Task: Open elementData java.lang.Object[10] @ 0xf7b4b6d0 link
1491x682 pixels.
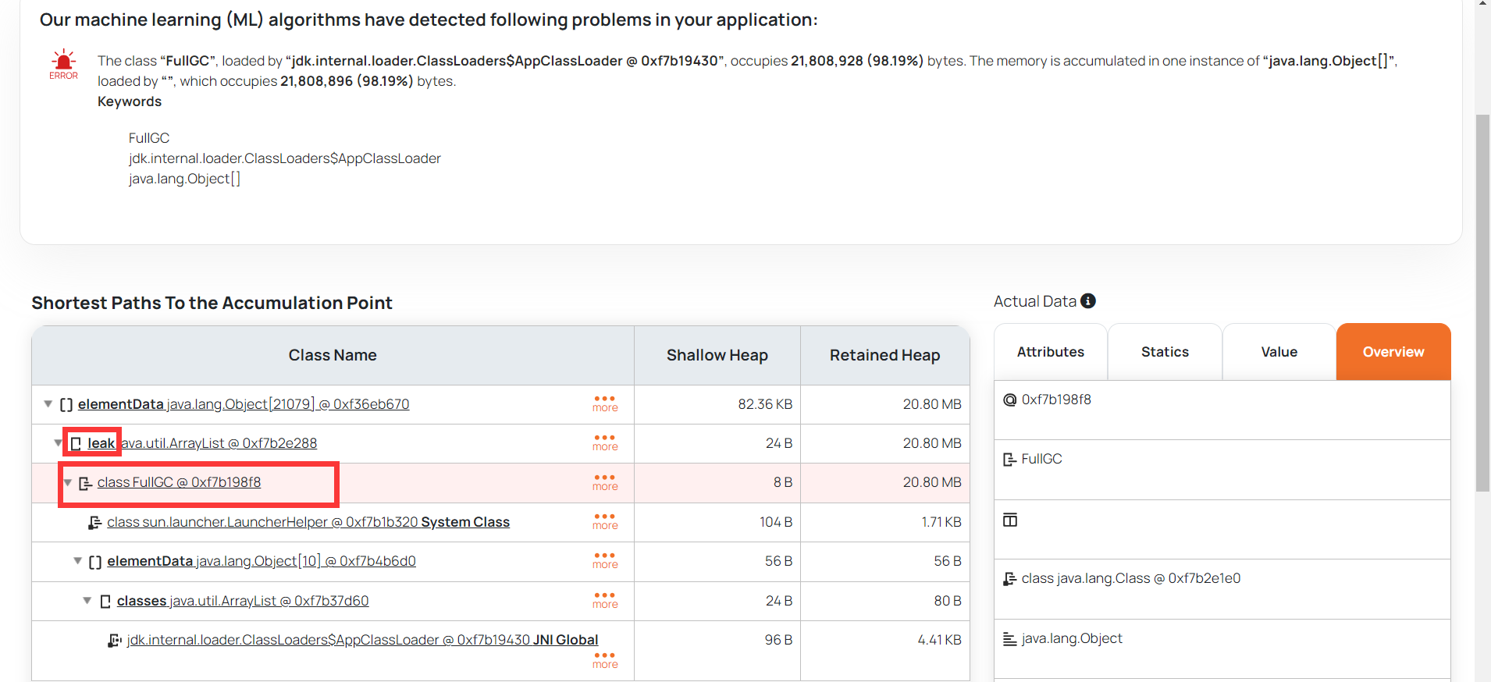Action: (262, 561)
